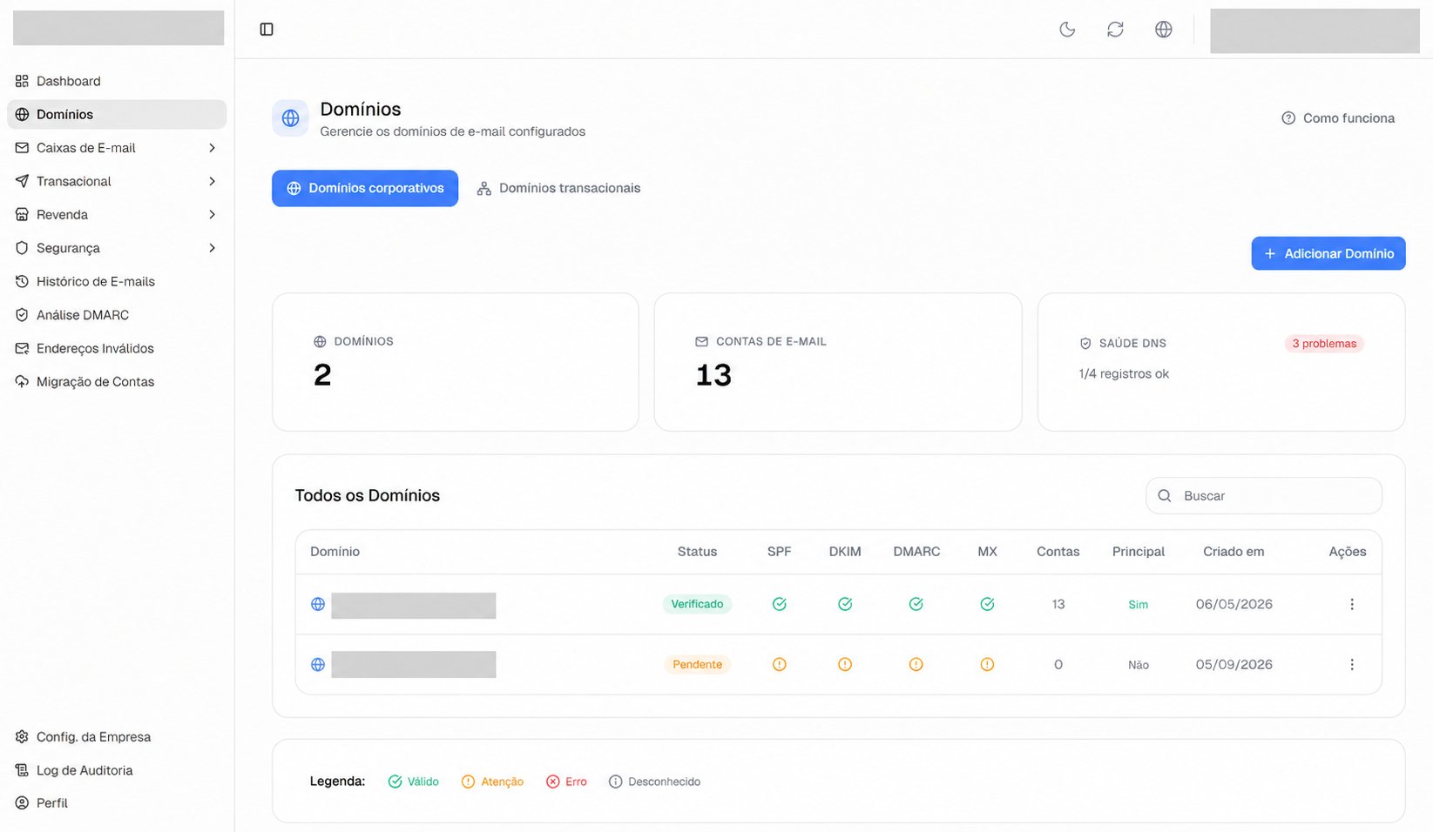
Task: Open Histórico de E-mails in sidebar
Action: point(117,282)
